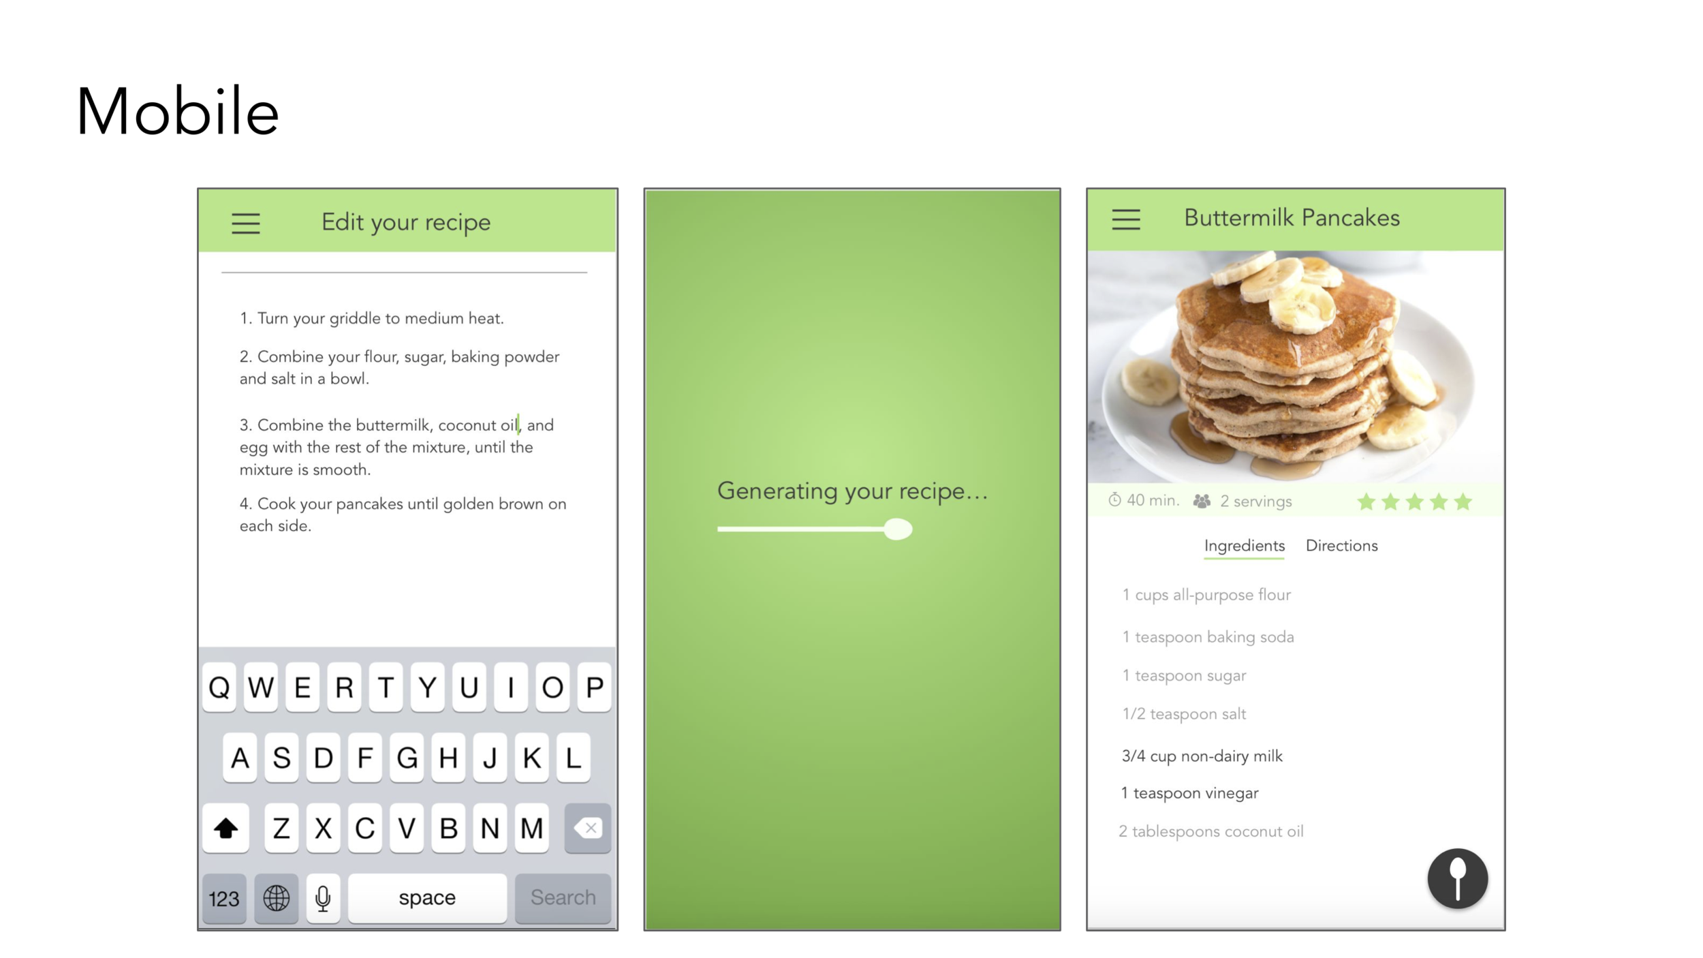Expand the recipe ingredients list view

(x=1242, y=544)
